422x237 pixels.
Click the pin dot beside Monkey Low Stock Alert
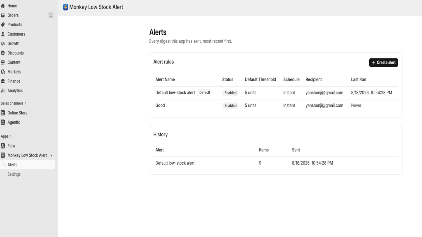(51, 156)
